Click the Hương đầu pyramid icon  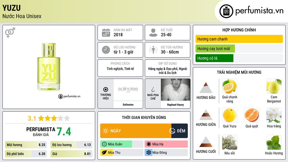click(206, 88)
